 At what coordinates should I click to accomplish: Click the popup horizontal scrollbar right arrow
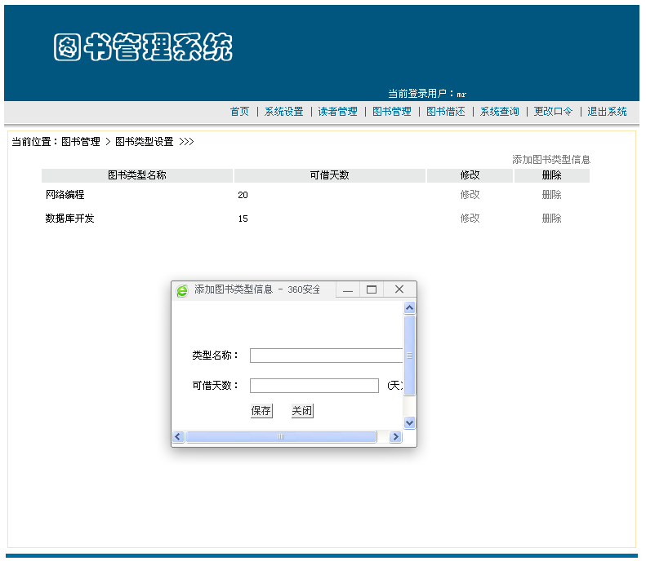point(395,436)
